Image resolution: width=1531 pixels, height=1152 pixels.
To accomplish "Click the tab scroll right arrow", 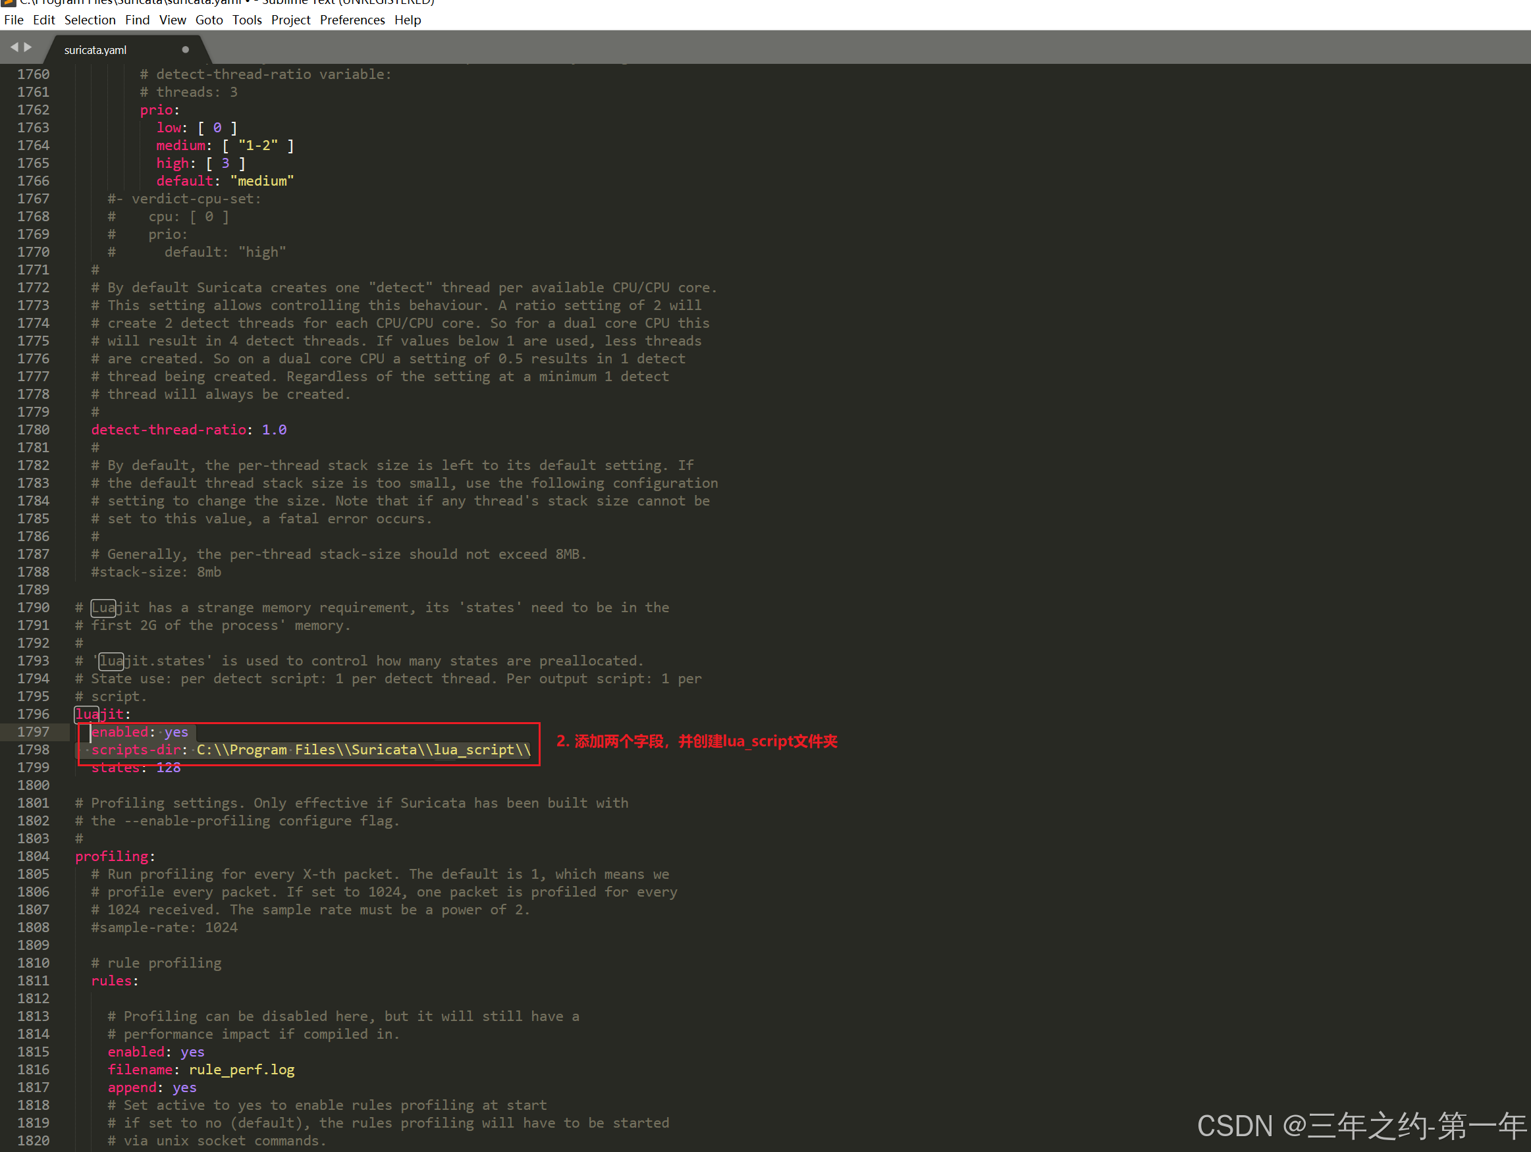I will click(28, 47).
